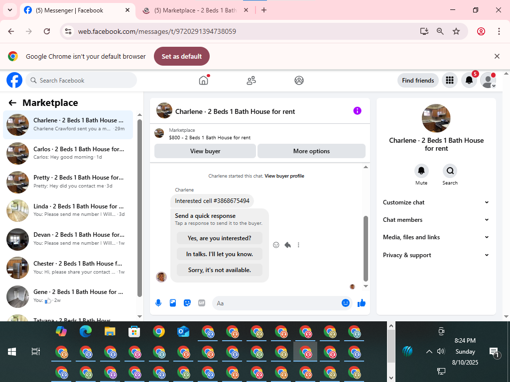This screenshot has height=382, width=510.
Task: Click the taskbar overflow scrollbar down arrow
Action: (x=391, y=378)
